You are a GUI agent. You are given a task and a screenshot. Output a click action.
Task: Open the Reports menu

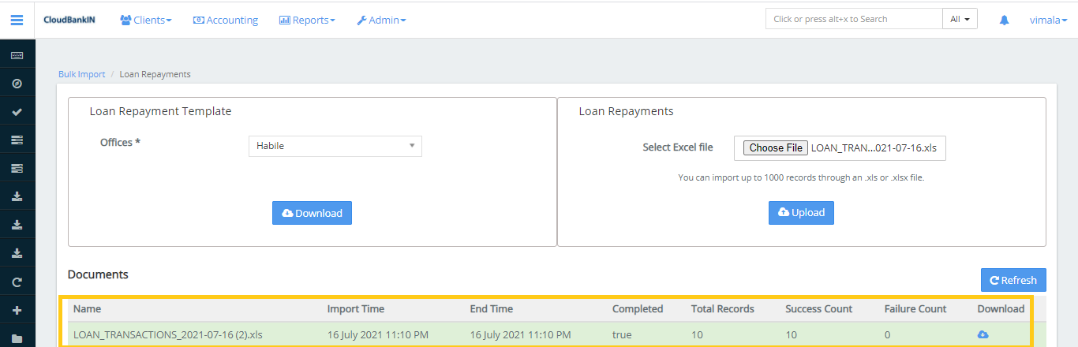307,20
